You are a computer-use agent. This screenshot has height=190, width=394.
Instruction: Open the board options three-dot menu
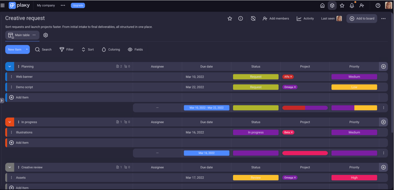(383, 18)
